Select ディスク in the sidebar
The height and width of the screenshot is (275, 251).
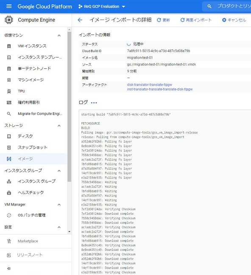click(25, 136)
